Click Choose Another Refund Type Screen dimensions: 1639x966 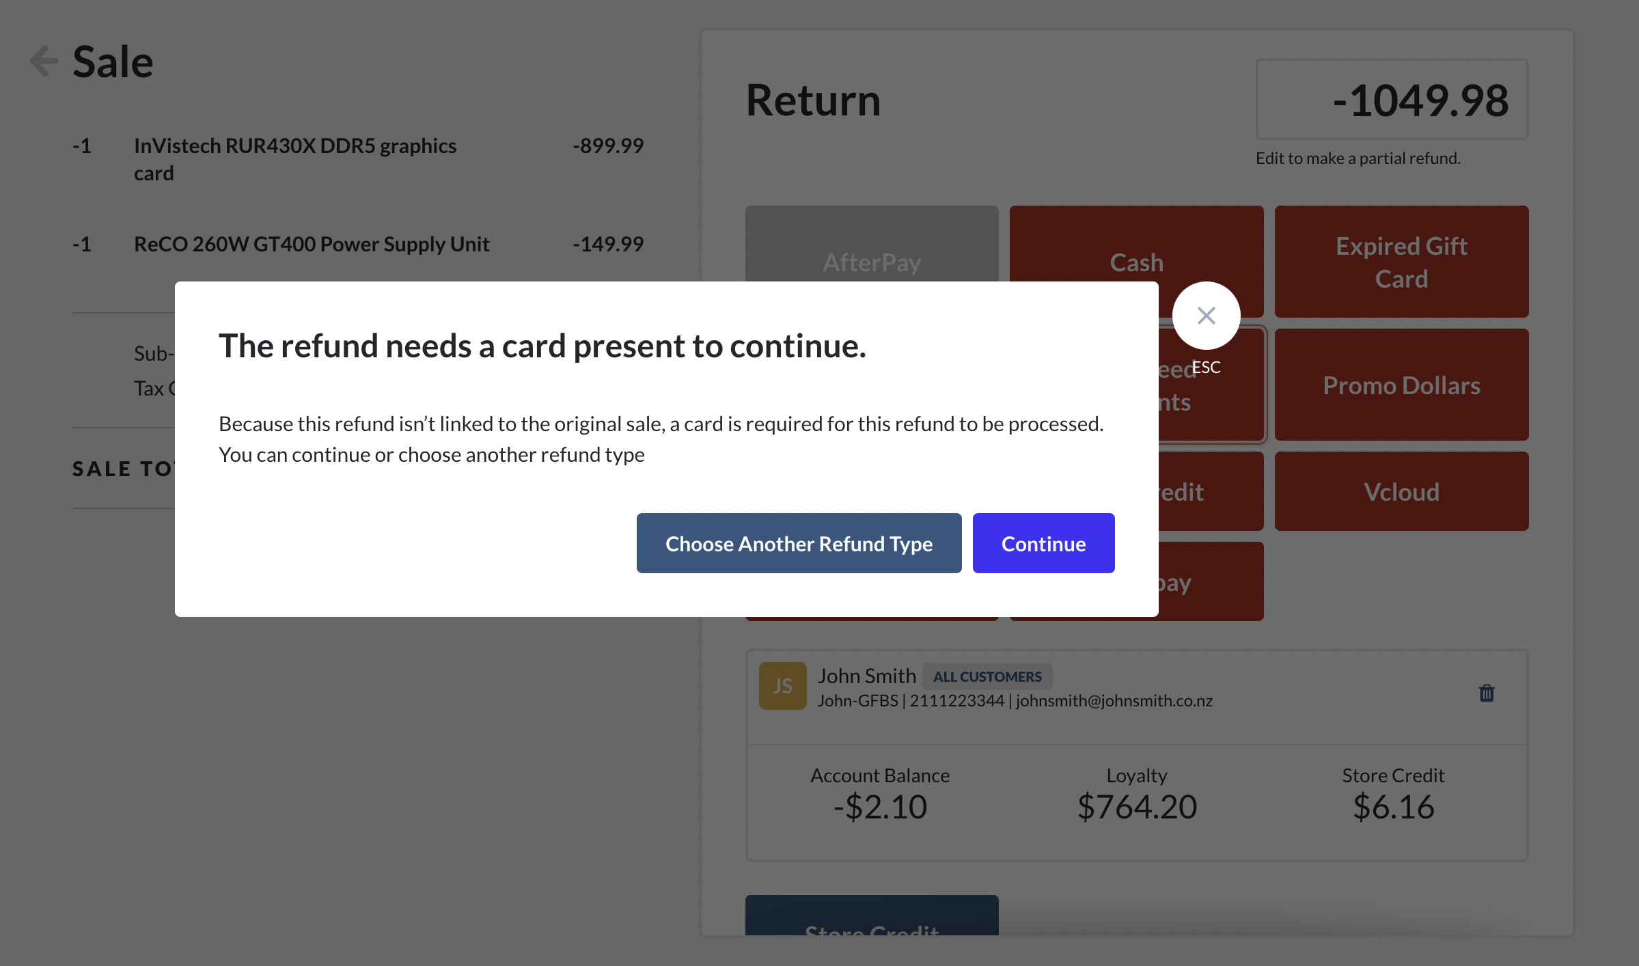799,543
